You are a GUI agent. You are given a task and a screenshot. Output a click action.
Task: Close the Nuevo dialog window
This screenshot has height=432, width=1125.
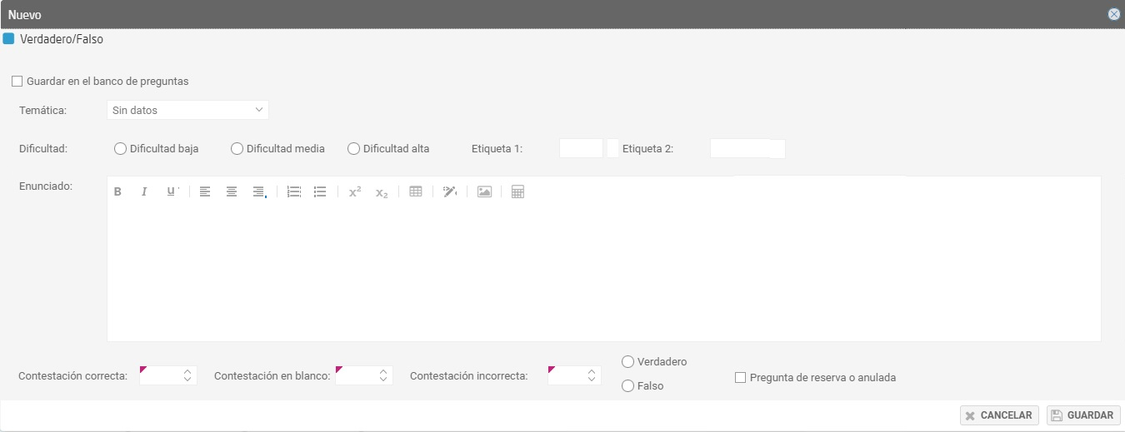tap(1113, 14)
